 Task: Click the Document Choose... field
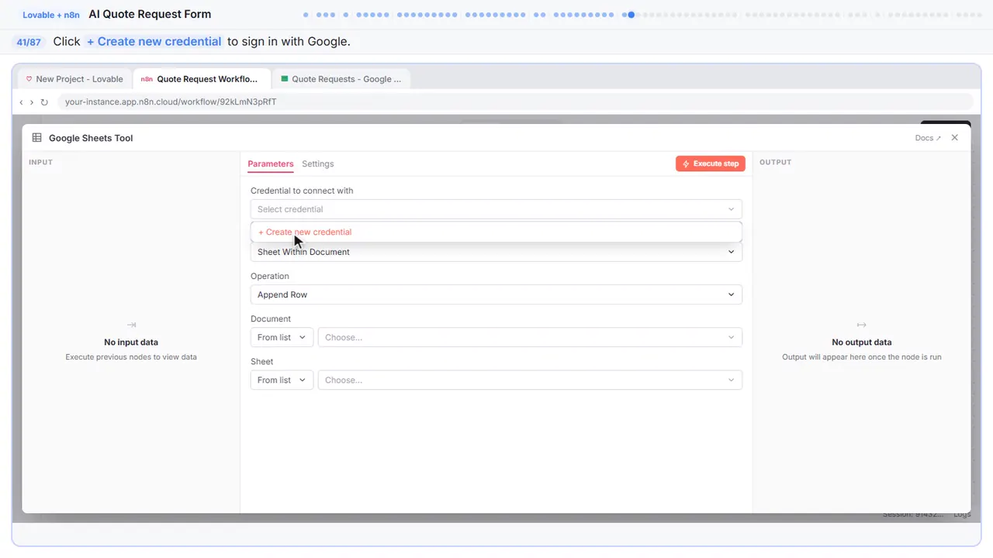(x=530, y=337)
